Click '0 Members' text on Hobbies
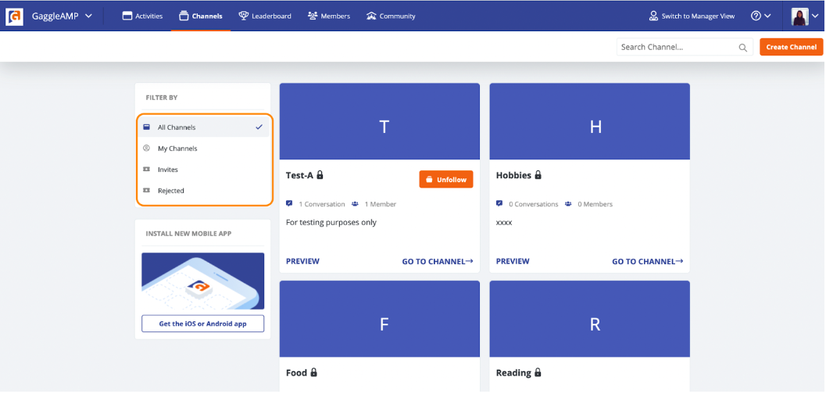The image size is (826, 394). tap(595, 204)
